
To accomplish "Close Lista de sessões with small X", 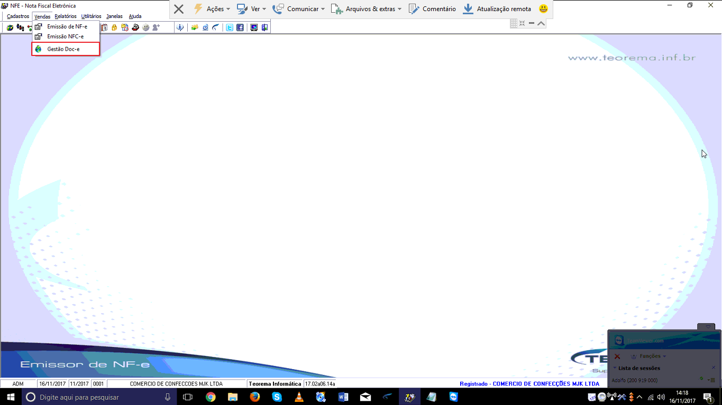I will (713, 368).
